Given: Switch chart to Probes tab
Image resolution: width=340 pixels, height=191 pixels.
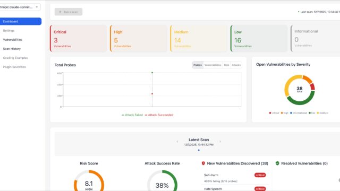Looking at the screenshot, I should point(198,65).
